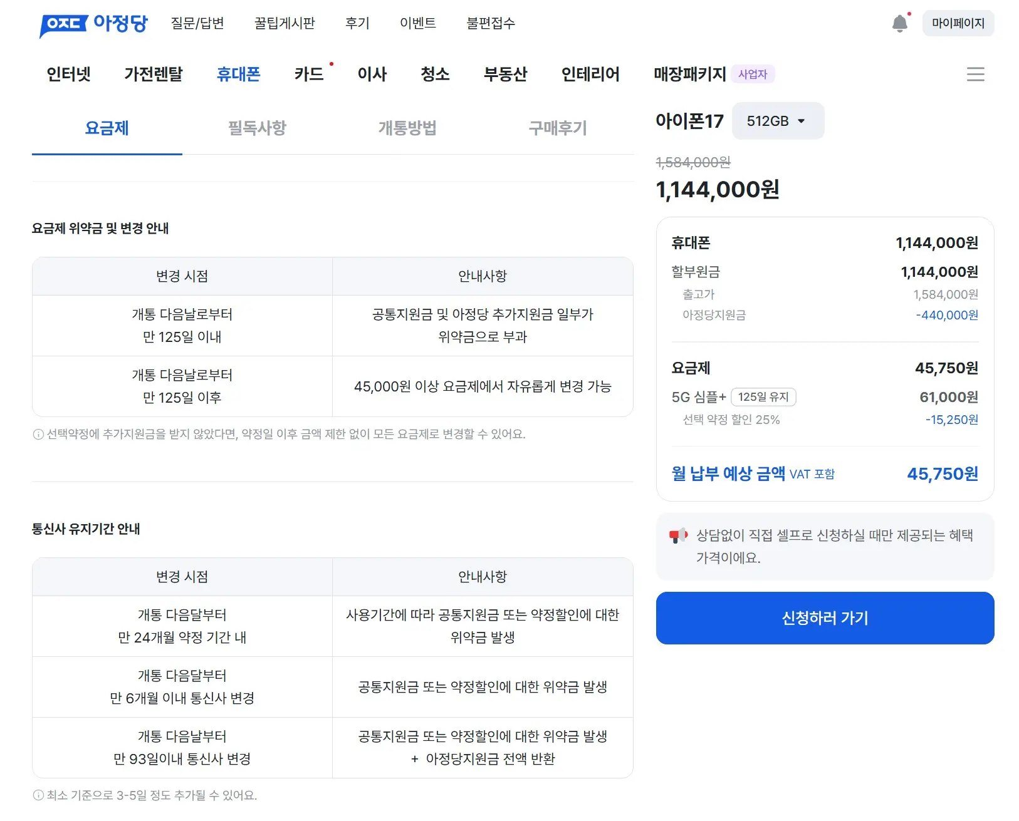Click the info icon near 최소 기준 note
1019x821 pixels.
tap(37, 796)
